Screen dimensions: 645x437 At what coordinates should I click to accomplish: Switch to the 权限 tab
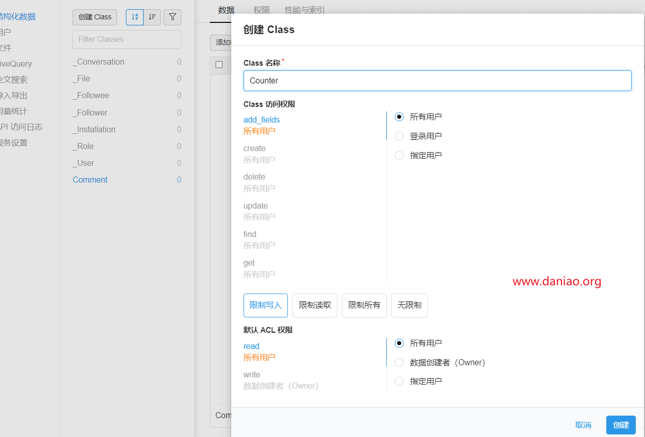tap(262, 10)
